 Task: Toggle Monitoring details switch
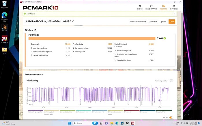tap(170, 81)
